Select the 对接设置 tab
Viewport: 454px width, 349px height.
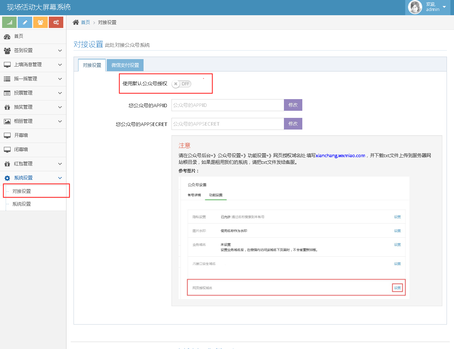92,65
